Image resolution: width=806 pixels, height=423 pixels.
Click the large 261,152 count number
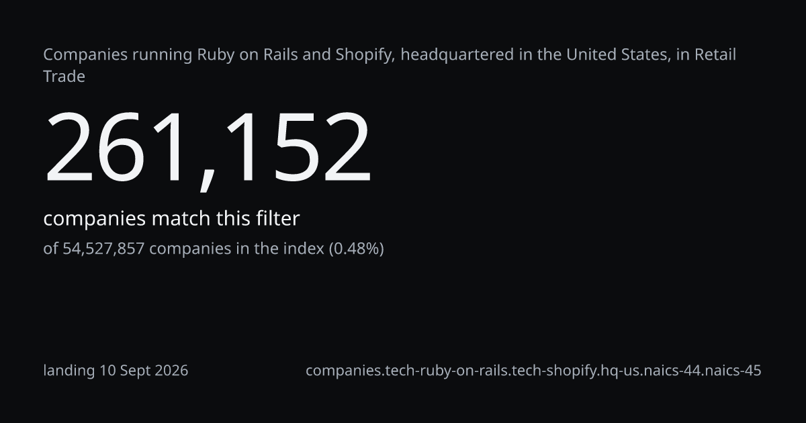[x=208, y=148]
